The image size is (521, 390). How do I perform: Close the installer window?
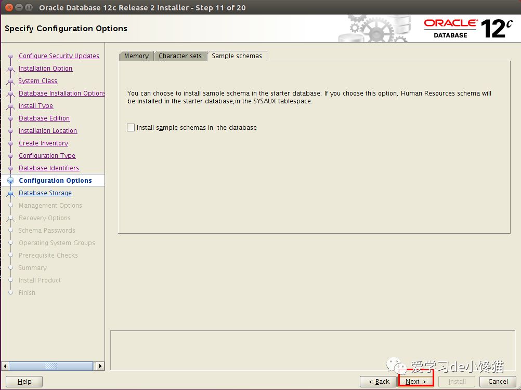[9, 7]
